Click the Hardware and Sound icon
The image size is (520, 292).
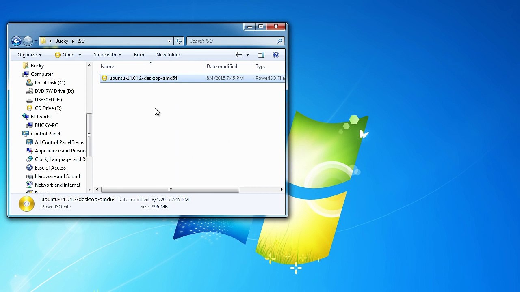coord(29,176)
